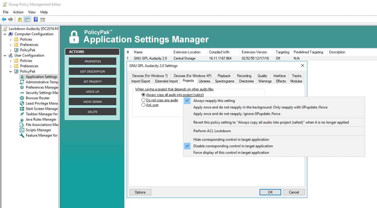Open Help via the question mark toolbar icon
Screen dimensions: 377x208
[36, 20]
